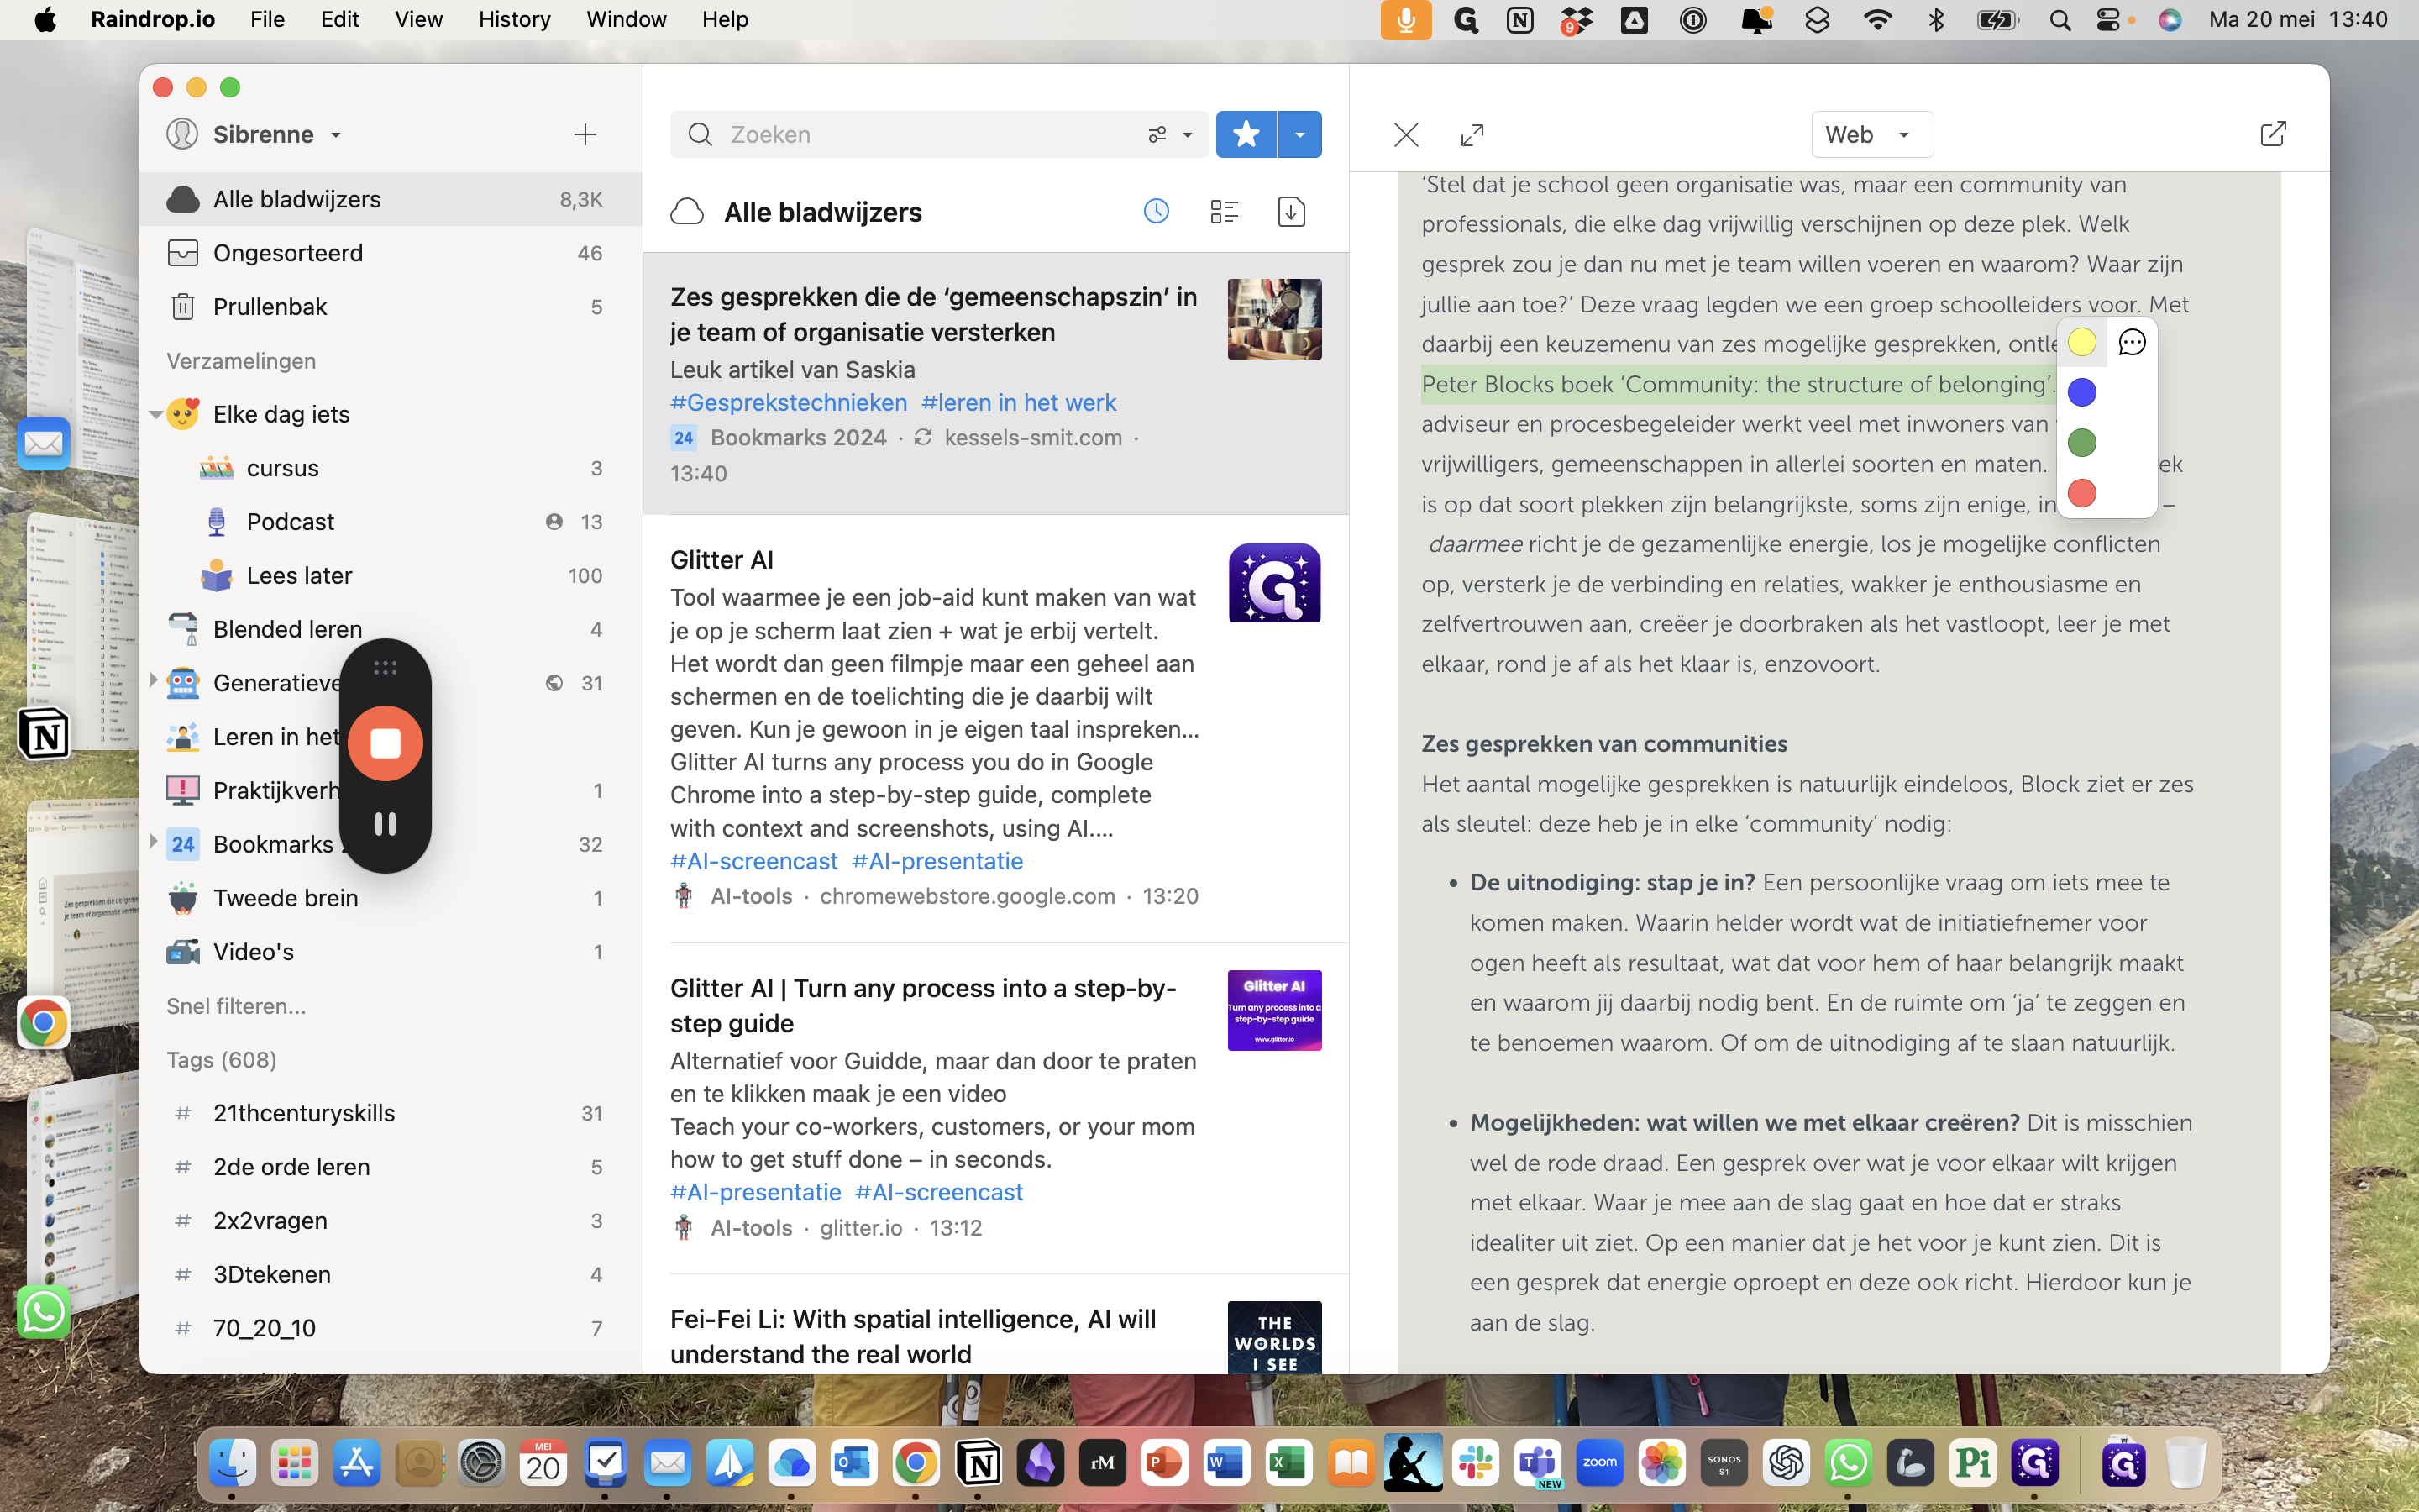The width and height of the screenshot is (2419, 1512).
Task: Close the web preview pane
Action: click(x=1405, y=134)
